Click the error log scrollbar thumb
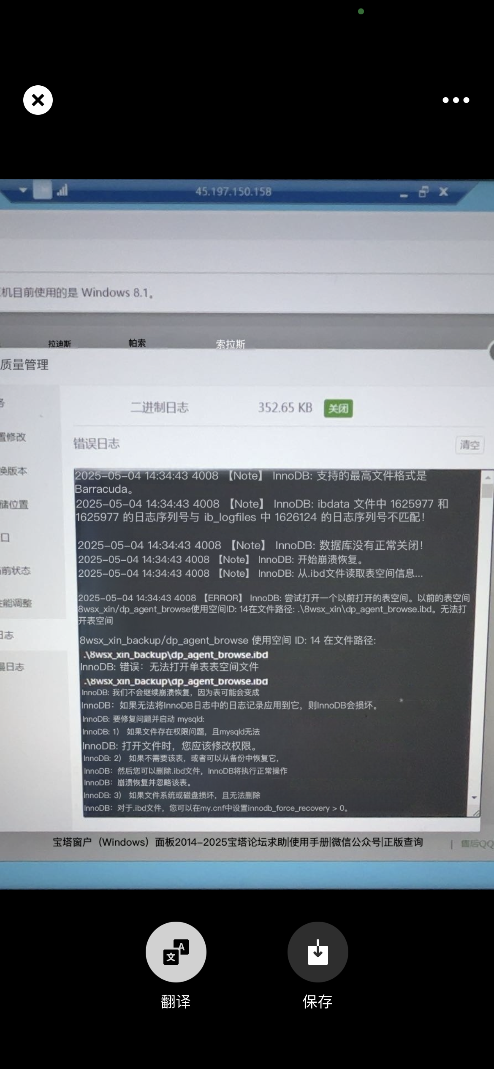 (488, 491)
